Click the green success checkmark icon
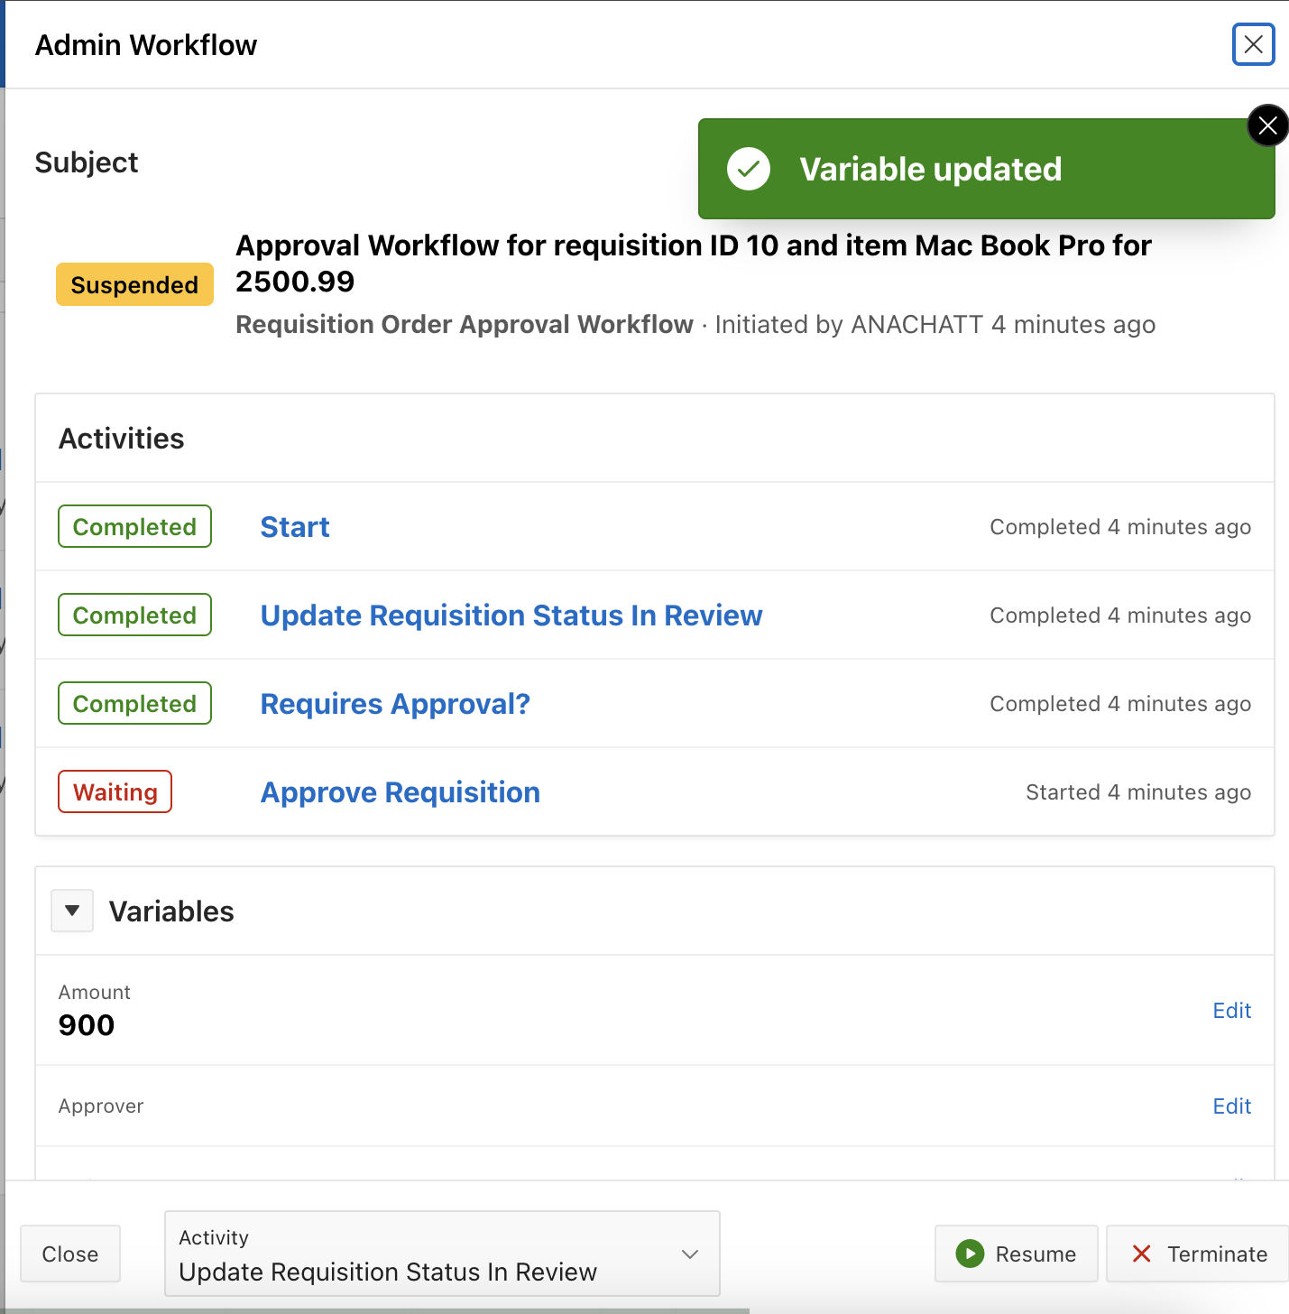Viewport: 1289px width, 1314px height. 749,169
